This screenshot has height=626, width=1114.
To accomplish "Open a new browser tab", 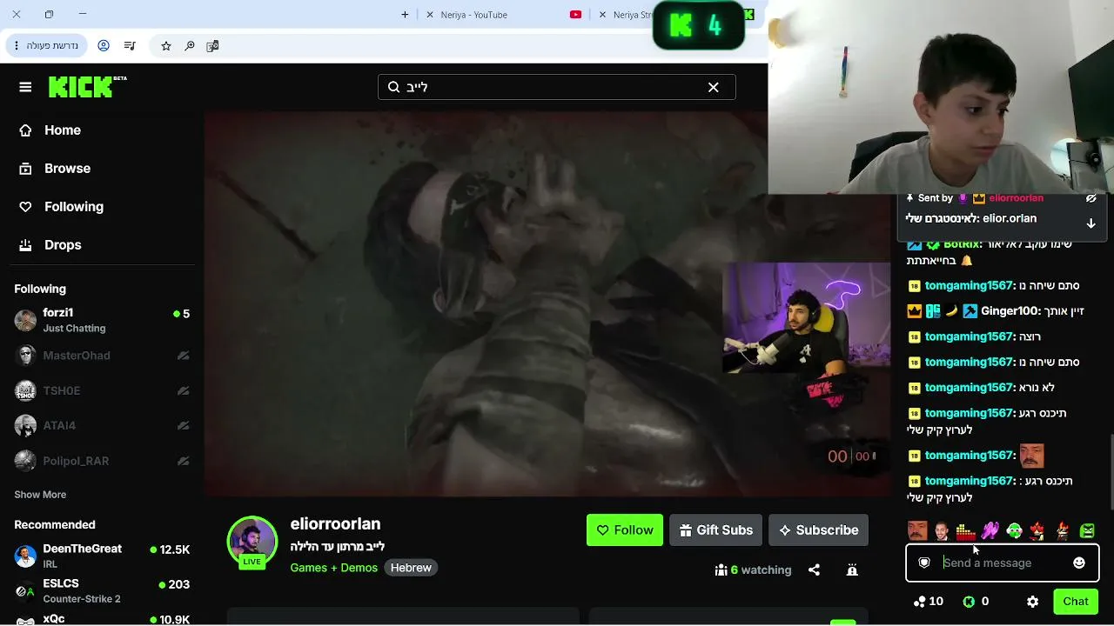I will pos(405,15).
